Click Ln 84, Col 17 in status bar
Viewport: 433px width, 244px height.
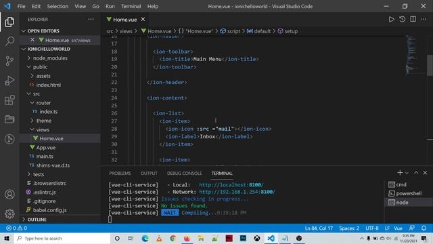(319, 228)
